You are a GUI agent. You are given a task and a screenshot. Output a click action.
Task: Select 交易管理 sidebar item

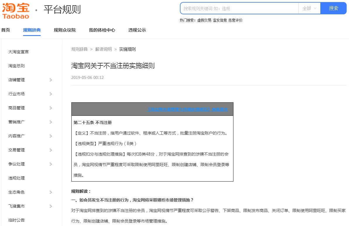click(x=16, y=150)
